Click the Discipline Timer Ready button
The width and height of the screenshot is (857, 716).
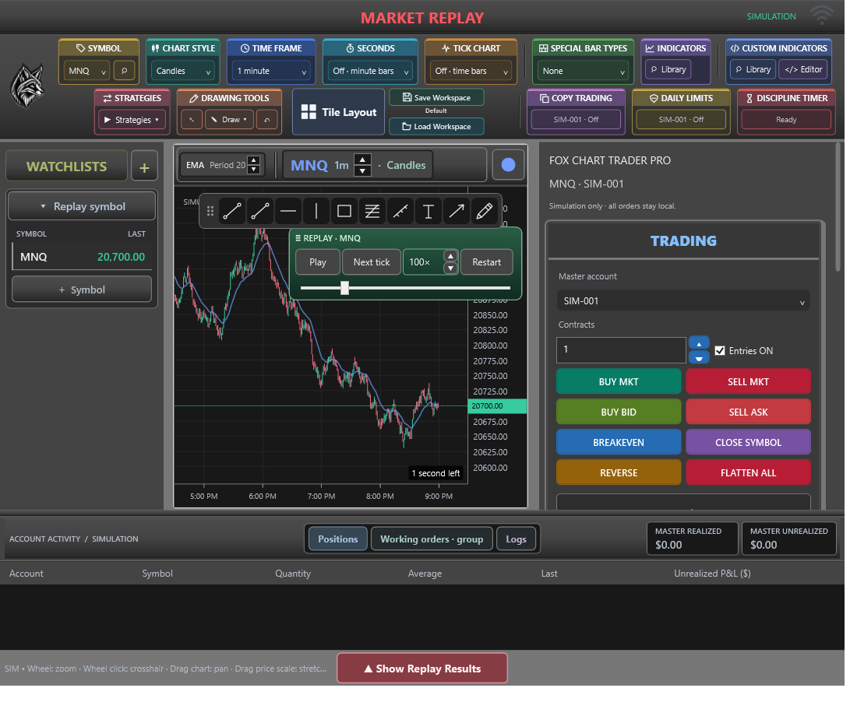[786, 120]
